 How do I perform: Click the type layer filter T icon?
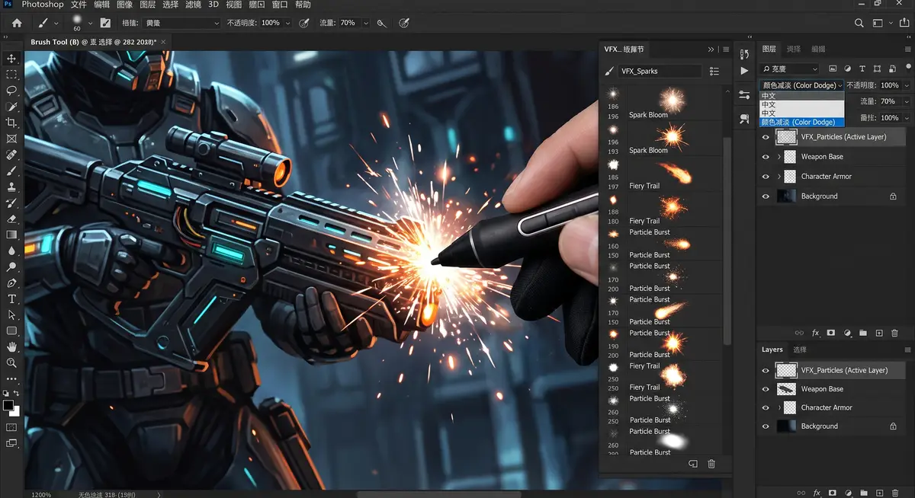click(861, 69)
